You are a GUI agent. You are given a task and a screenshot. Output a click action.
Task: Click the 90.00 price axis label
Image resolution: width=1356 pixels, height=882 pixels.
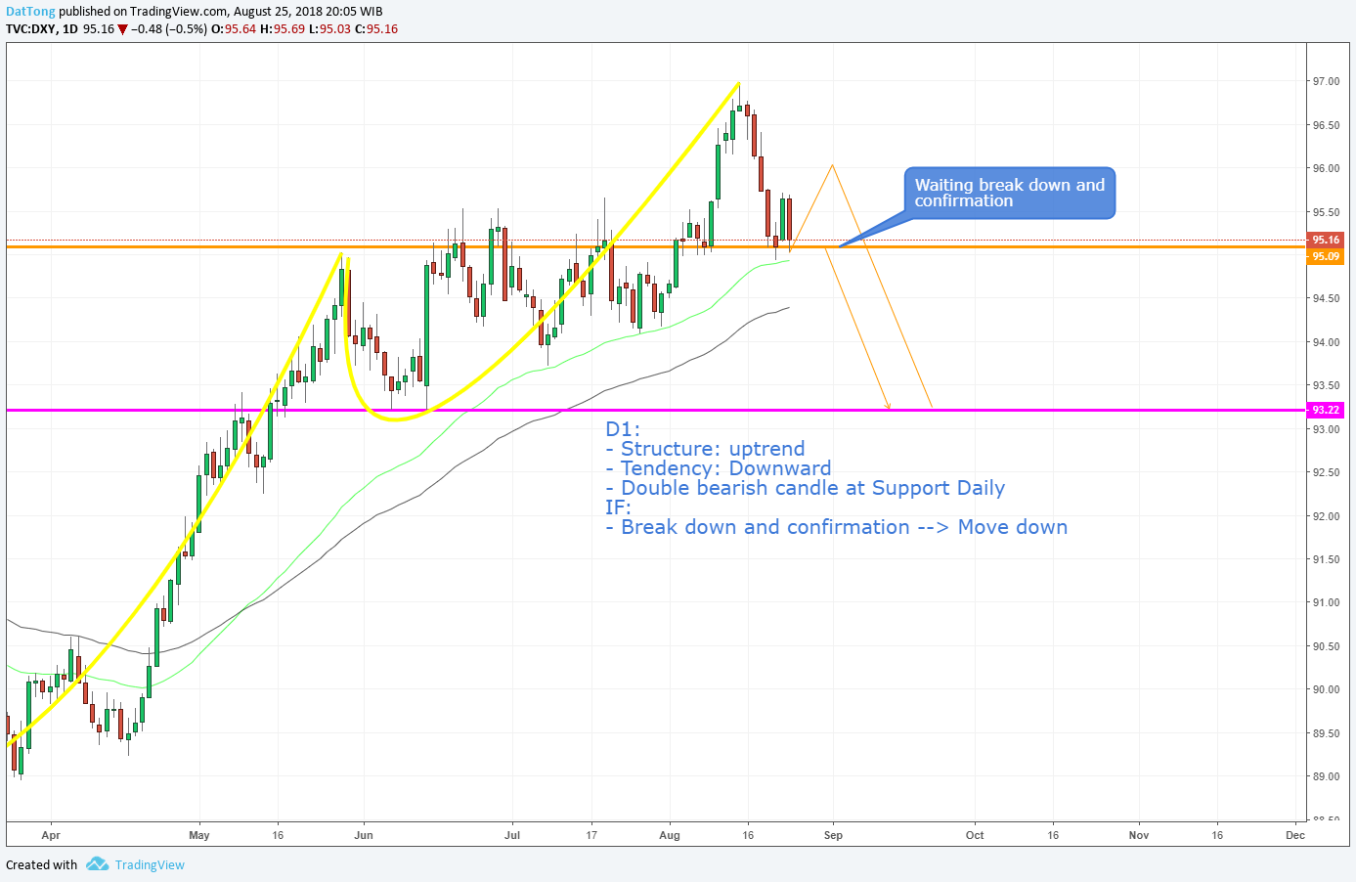click(x=1326, y=689)
